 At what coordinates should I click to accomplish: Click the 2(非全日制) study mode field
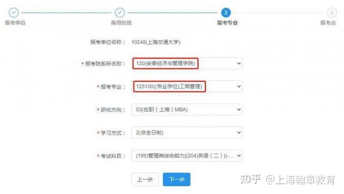click(187, 133)
